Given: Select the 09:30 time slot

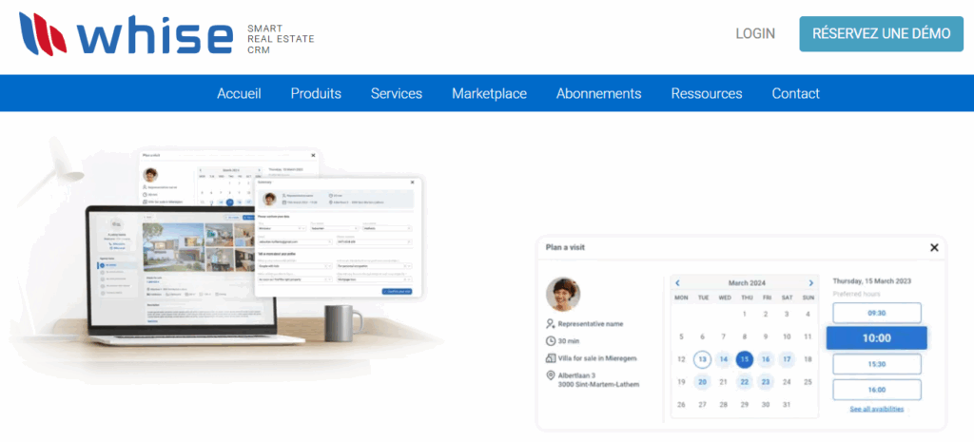Looking at the screenshot, I should point(876,313).
